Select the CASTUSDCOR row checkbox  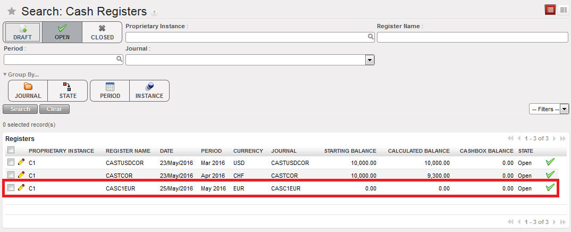pos(11,162)
